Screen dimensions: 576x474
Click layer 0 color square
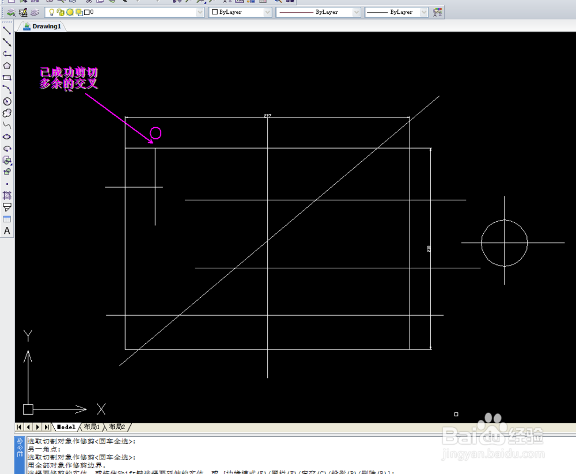coord(87,12)
